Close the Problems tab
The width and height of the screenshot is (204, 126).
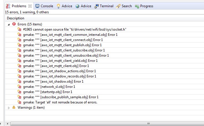point(30,6)
